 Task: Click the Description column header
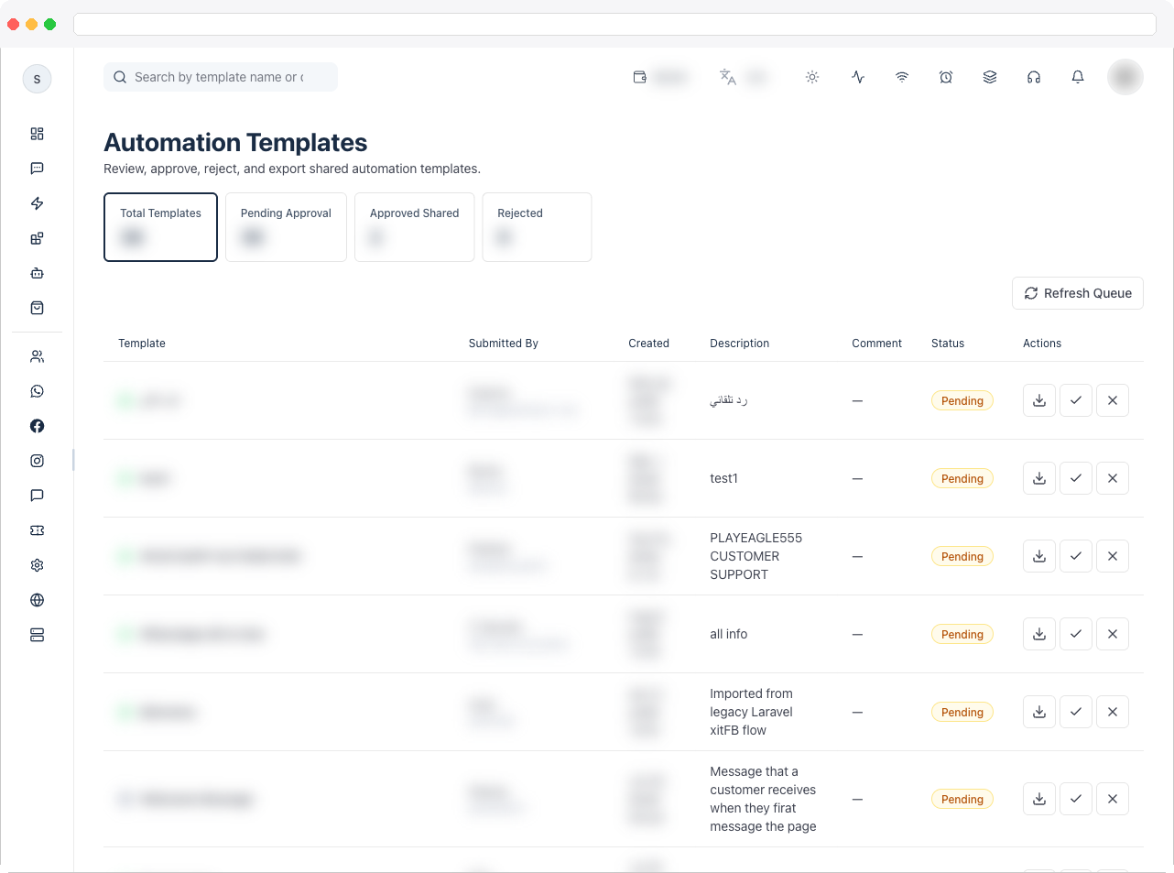click(x=740, y=344)
